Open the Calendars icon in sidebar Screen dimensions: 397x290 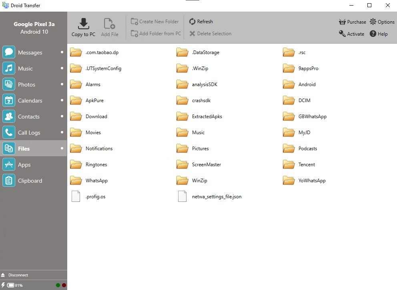coord(9,101)
